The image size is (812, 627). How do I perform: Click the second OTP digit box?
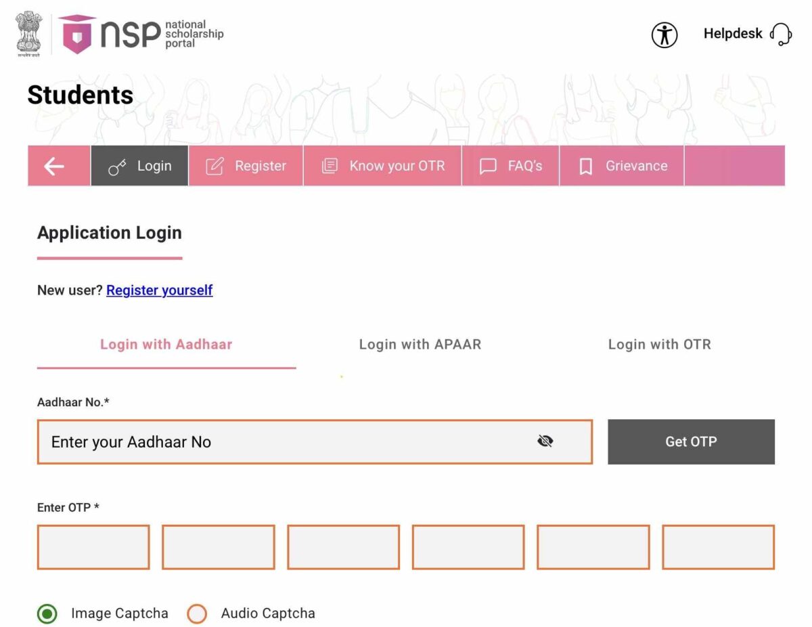219,547
